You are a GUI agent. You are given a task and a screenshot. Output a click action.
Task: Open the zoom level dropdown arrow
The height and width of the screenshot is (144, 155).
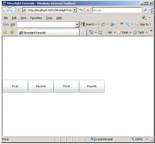[x=147, y=139]
